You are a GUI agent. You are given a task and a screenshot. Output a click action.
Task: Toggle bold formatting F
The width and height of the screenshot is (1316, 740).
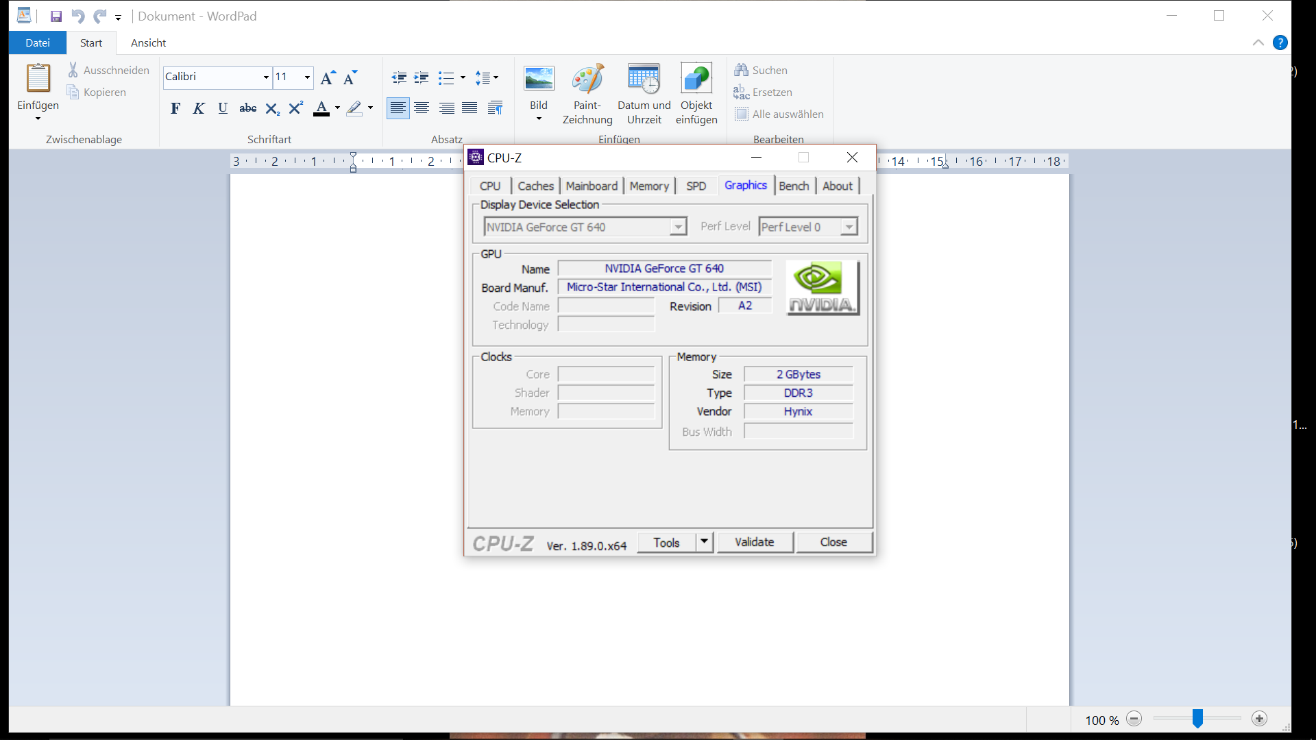click(x=175, y=108)
